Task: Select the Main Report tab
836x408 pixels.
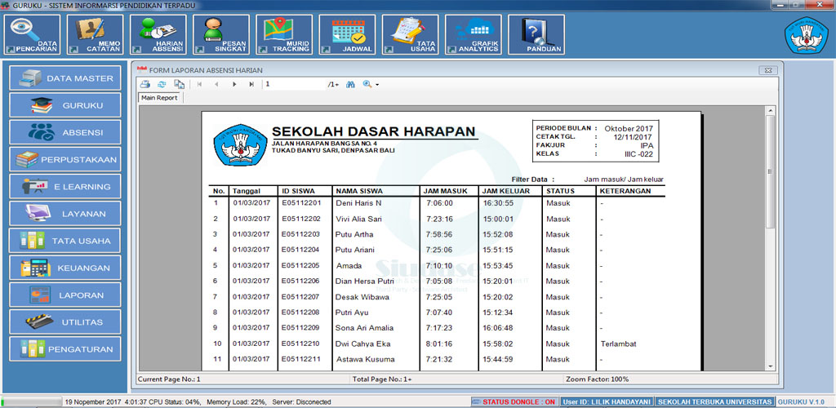Action: [159, 98]
